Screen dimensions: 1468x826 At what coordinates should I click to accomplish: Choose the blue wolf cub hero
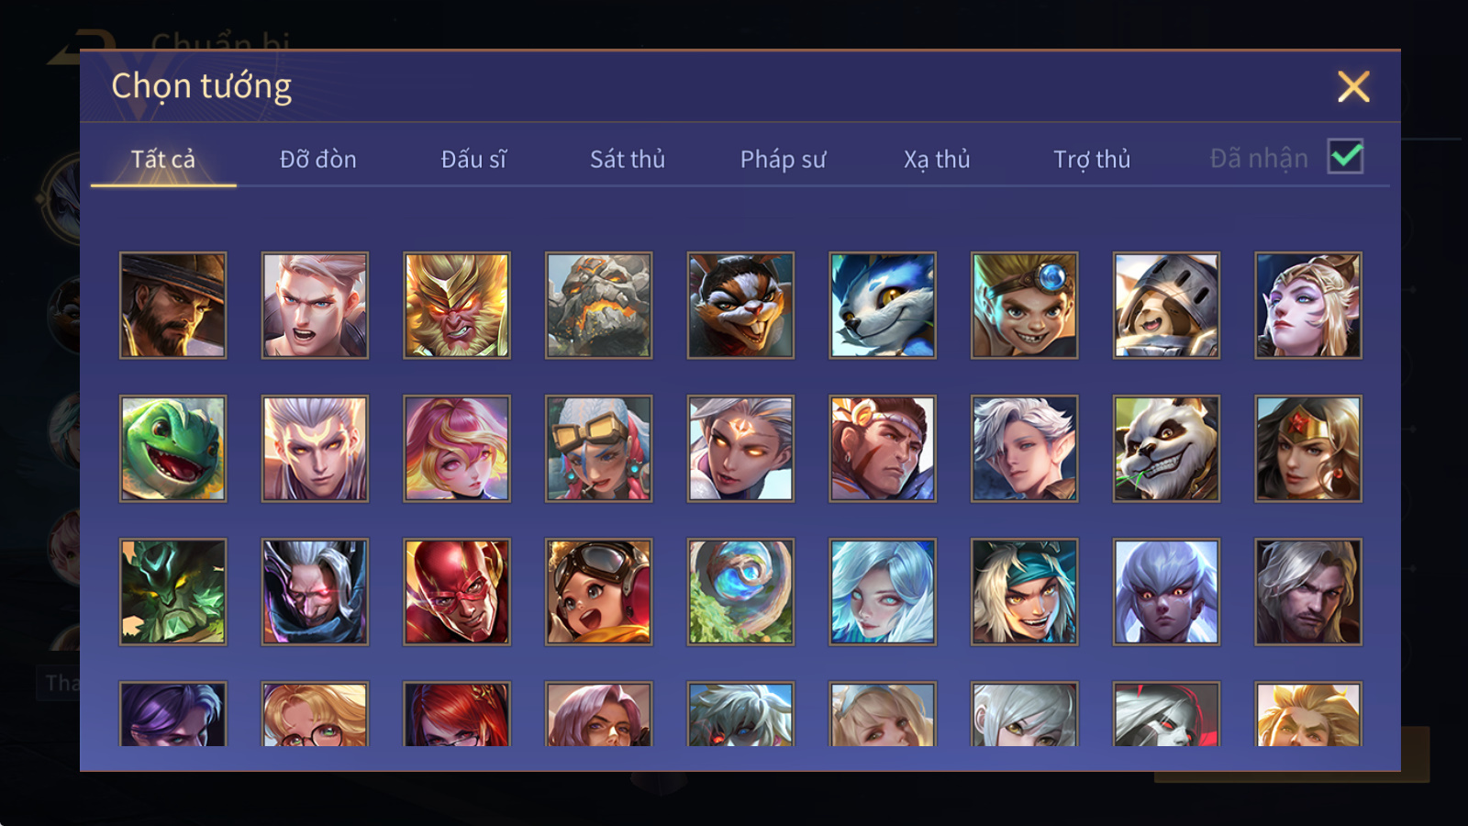tap(883, 306)
